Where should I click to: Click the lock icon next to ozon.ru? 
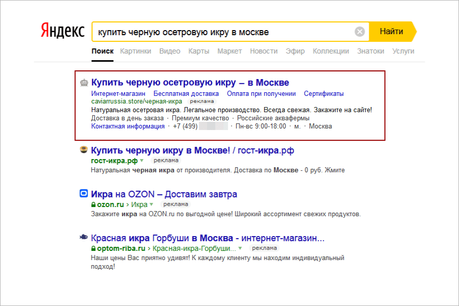click(93, 205)
